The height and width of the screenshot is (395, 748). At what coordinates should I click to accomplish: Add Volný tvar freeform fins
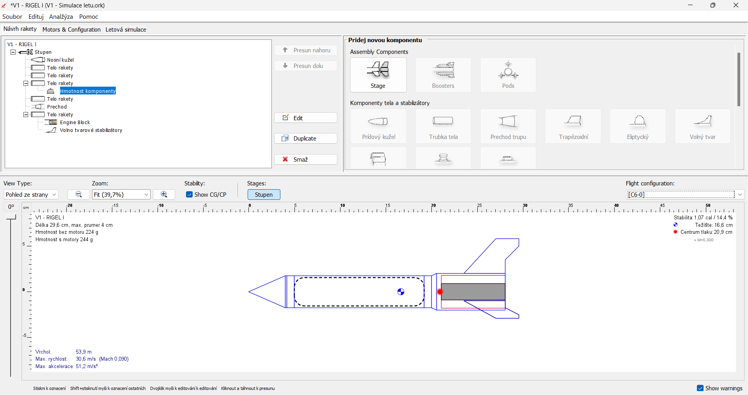click(x=702, y=126)
